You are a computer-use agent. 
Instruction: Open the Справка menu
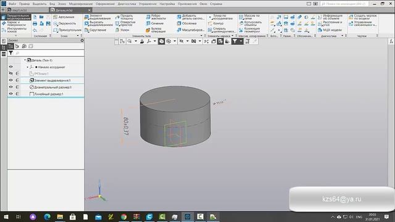(x=216, y=4)
